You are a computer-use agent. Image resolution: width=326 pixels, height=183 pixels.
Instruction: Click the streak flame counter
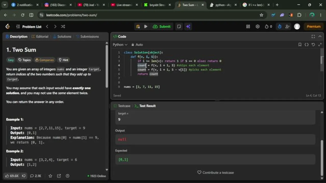pyautogui.click(x=268, y=26)
